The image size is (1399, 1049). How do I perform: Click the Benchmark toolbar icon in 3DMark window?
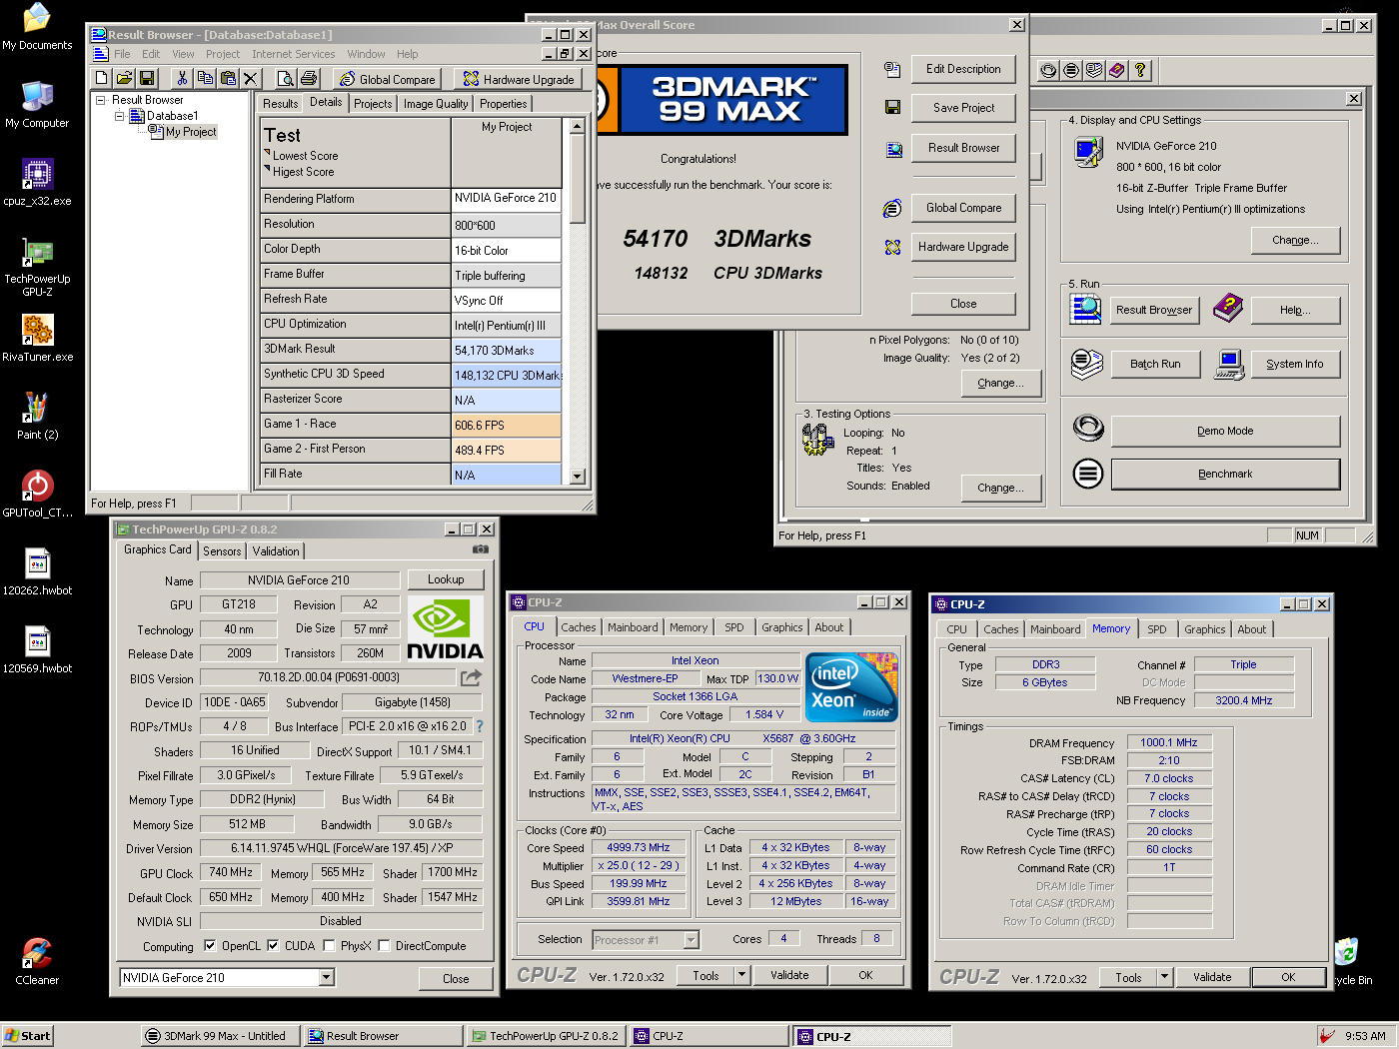[x=1071, y=70]
